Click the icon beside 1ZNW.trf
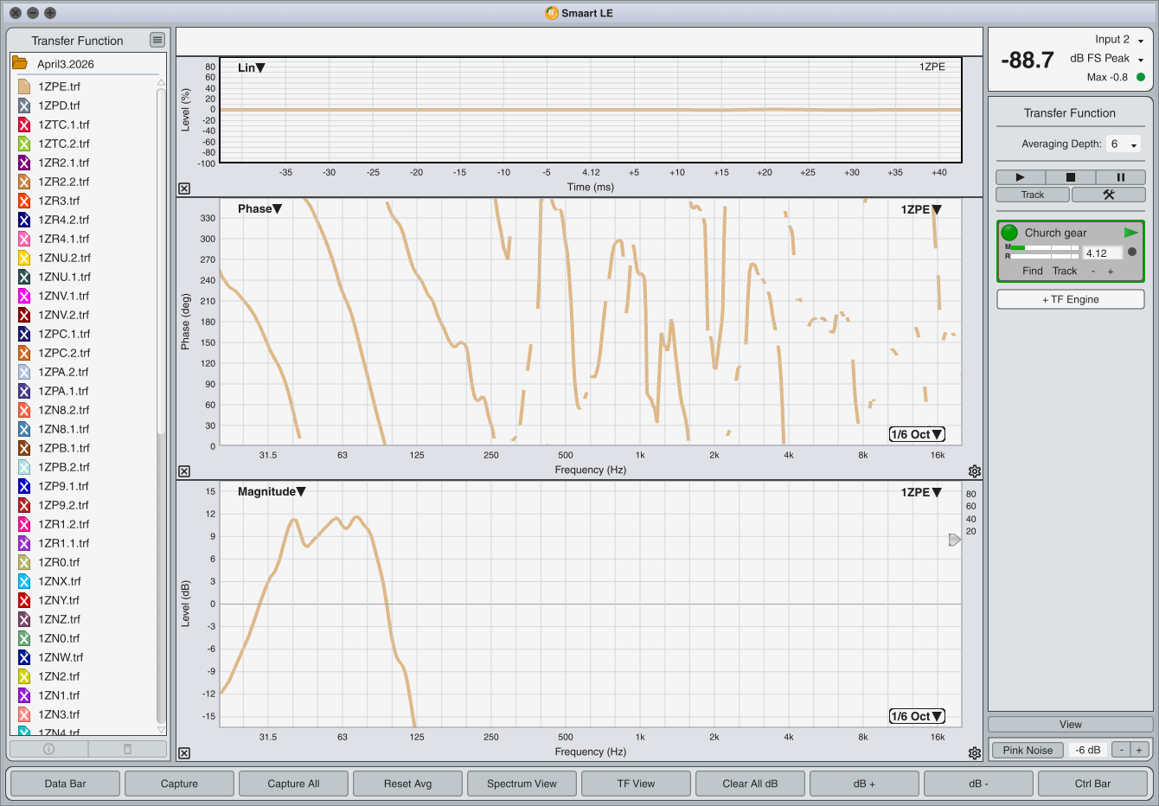The image size is (1159, 806). coord(24,657)
